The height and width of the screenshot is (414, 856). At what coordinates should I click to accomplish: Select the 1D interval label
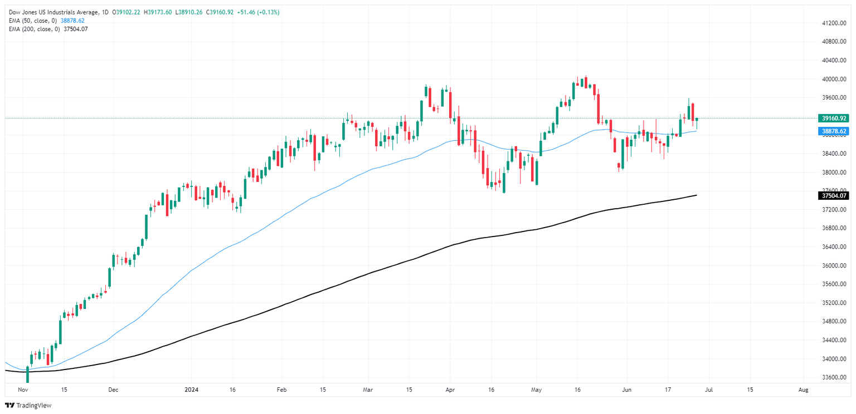pos(105,12)
